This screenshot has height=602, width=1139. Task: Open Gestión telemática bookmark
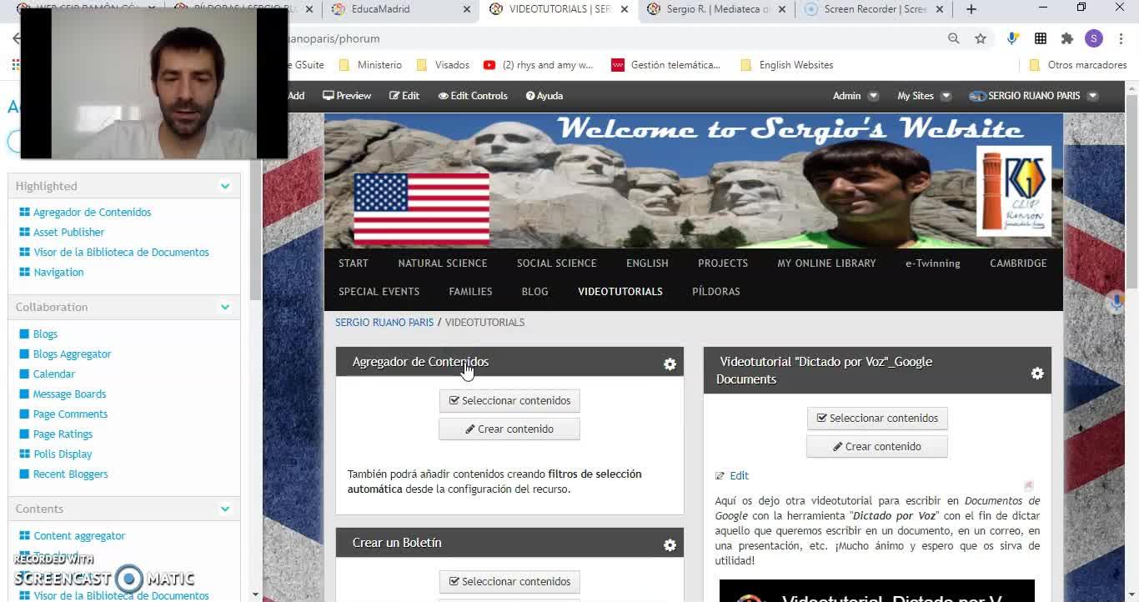(666, 65)
